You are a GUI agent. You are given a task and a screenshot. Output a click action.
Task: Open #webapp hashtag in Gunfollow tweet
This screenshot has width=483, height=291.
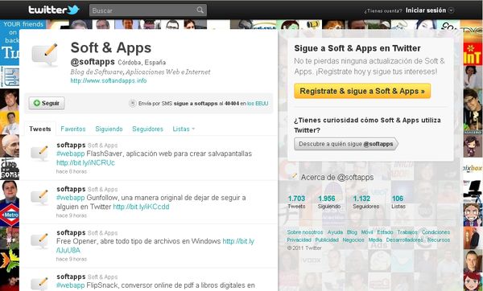coord(71,198)
